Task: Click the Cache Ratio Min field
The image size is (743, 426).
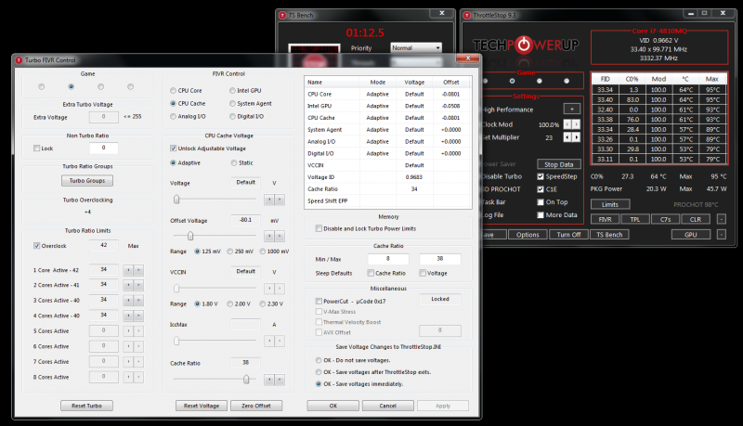Action: tap(388, 259)
